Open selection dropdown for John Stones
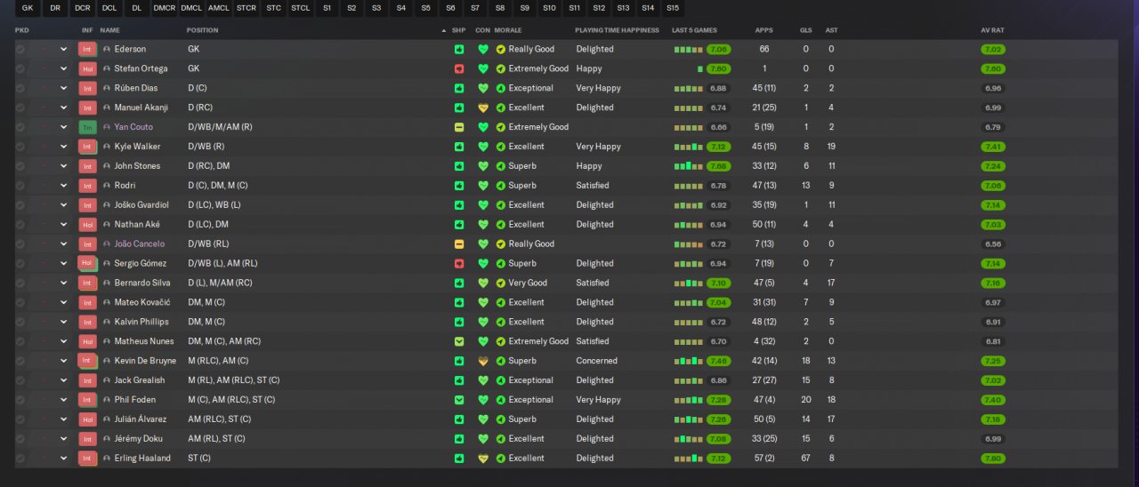Viewport: 1139px width, 487px height. pos(63,166)
